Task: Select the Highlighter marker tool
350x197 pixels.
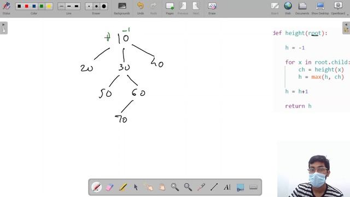Action: point(122,187)
